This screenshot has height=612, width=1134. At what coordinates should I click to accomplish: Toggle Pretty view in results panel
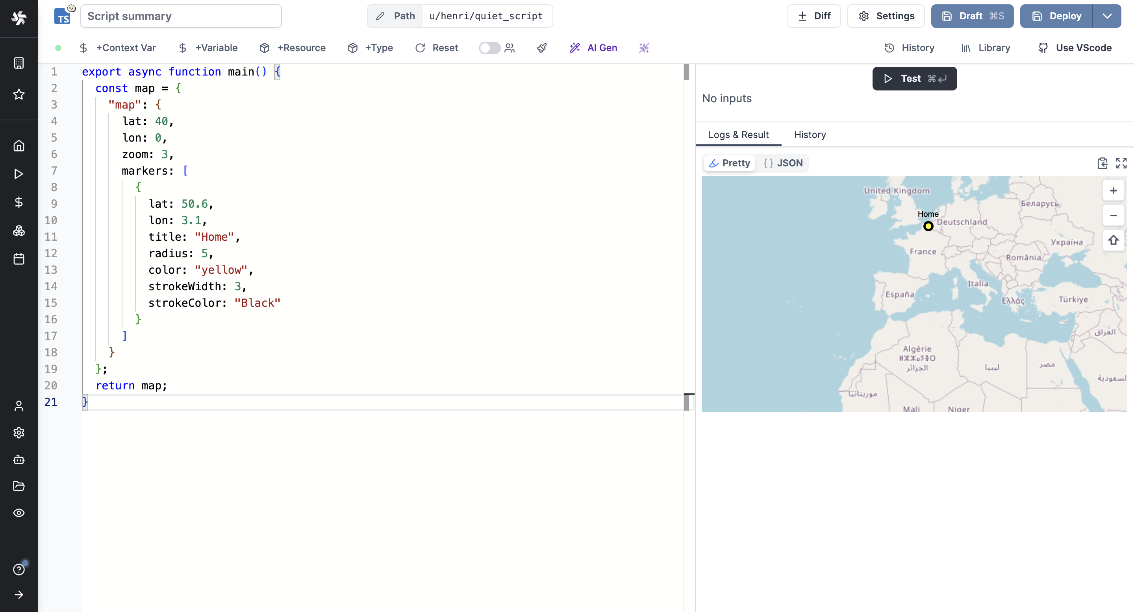[x=730, y=163]
